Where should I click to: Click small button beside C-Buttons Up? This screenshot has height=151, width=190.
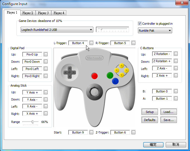(x=176, y=54)
